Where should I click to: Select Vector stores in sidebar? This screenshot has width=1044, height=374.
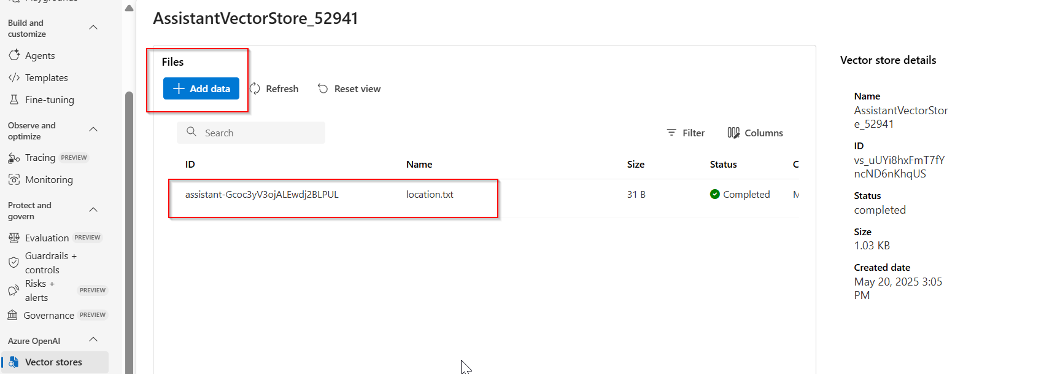pos(55,362)
